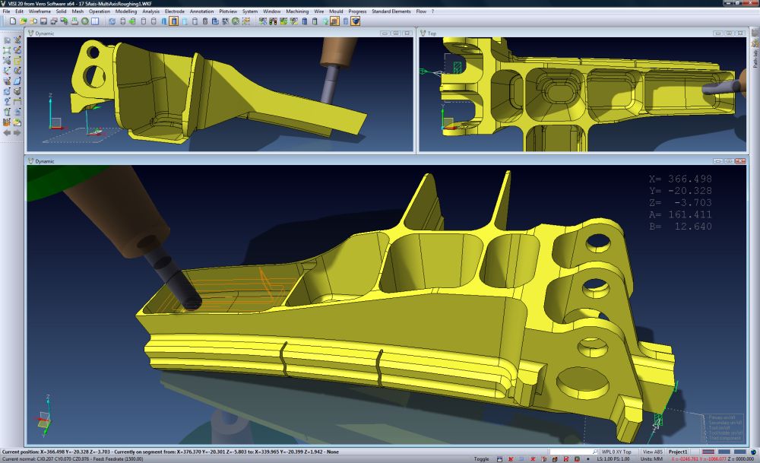The image size is (760, 463).
Task: Open the Path-lab side tab
Action: [755, 59]
